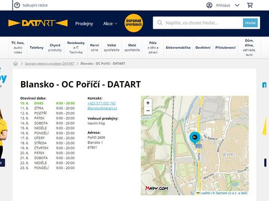Screen dimensions: 269x201
Task: Click the postal code 67801
Action: pos(92,148)
